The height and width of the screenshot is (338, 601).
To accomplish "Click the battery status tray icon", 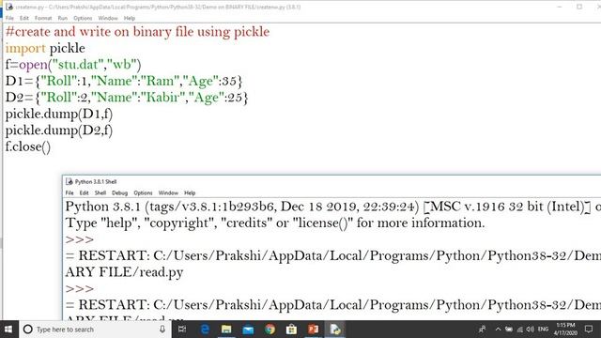I will click(509, 330).
